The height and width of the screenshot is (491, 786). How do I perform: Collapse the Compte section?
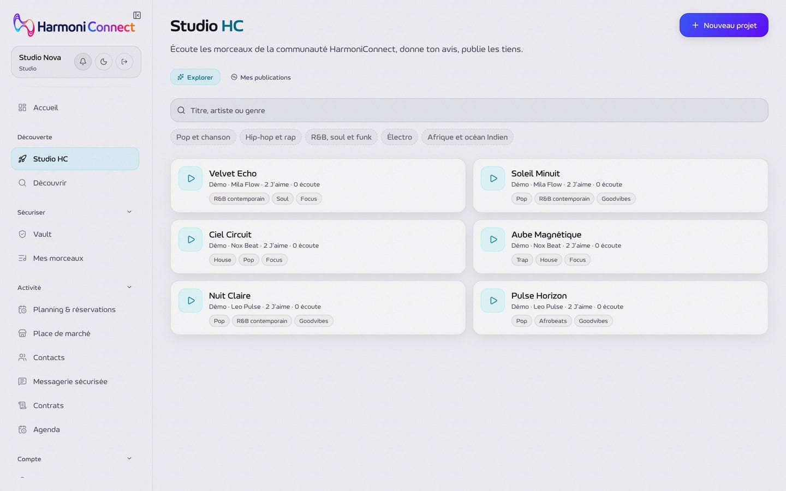click(x=129, y=459)
